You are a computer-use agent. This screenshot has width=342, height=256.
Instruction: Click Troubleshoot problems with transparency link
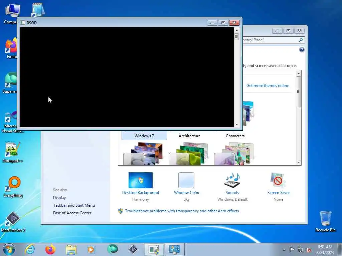coord(182,211)
